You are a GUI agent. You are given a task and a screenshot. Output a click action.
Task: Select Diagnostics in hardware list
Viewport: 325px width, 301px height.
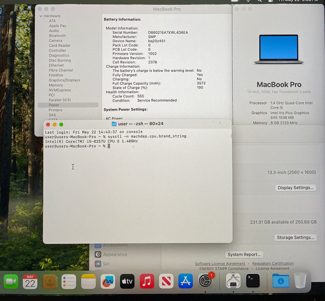click(x=59, y=55)
